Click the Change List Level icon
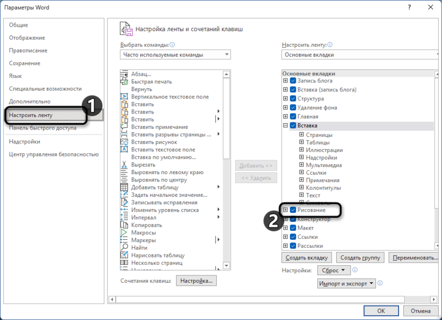The height and width of the screenshot is (320, 442). coord(124,210)
